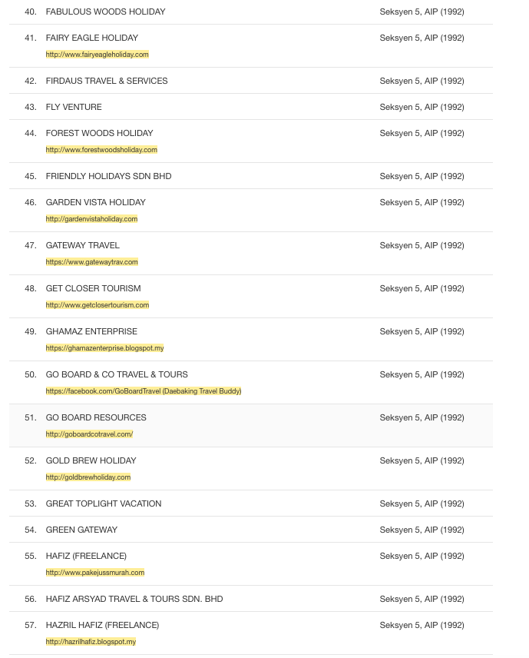Select HAFIZ ARSYAD TRAVEL & TOURS row
Viewport: 529px width, 658px height.
click(x=134, y=599)
